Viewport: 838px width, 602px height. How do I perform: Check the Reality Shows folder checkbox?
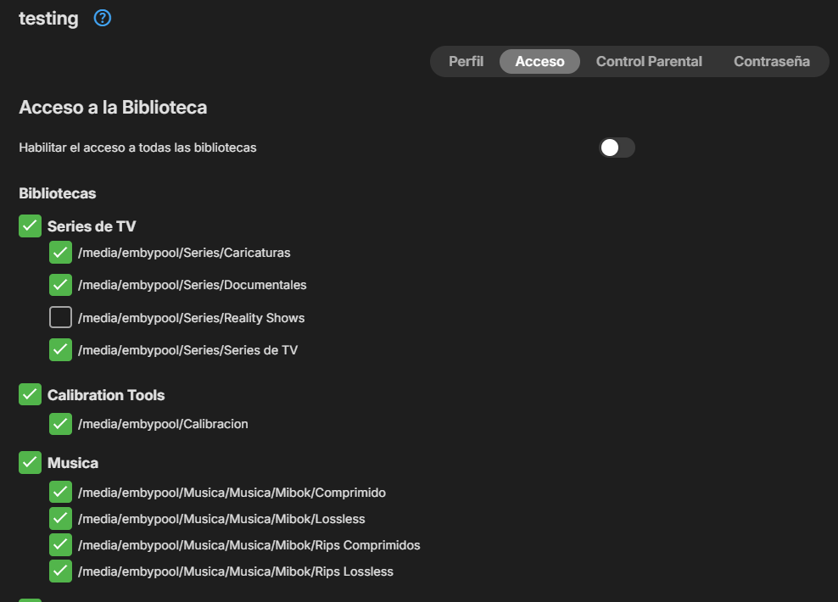point(60,318)
